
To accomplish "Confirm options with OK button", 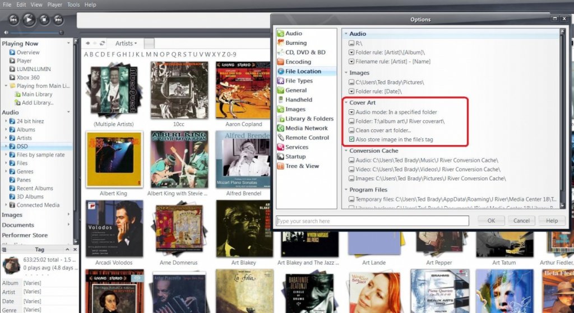I will tap(491, 221).
